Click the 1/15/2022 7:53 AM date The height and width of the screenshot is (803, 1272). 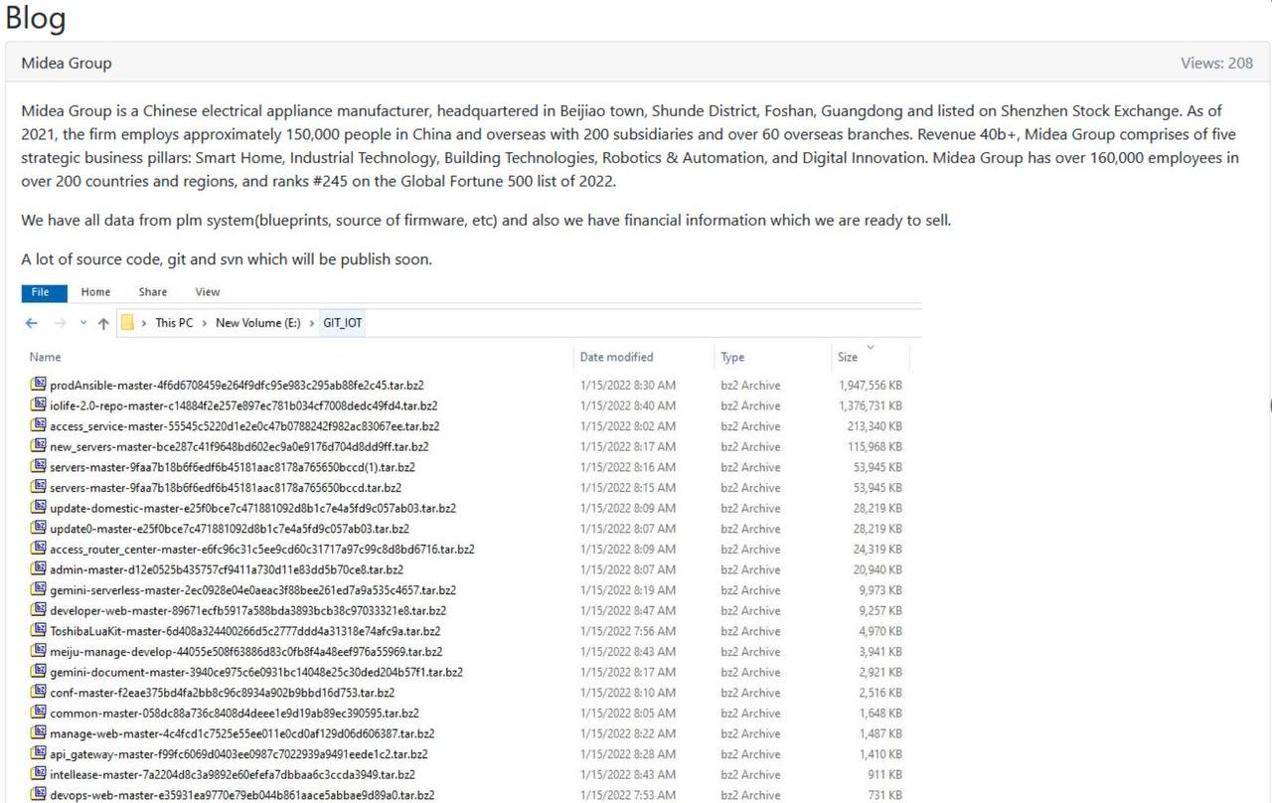(x=628, y=795)
